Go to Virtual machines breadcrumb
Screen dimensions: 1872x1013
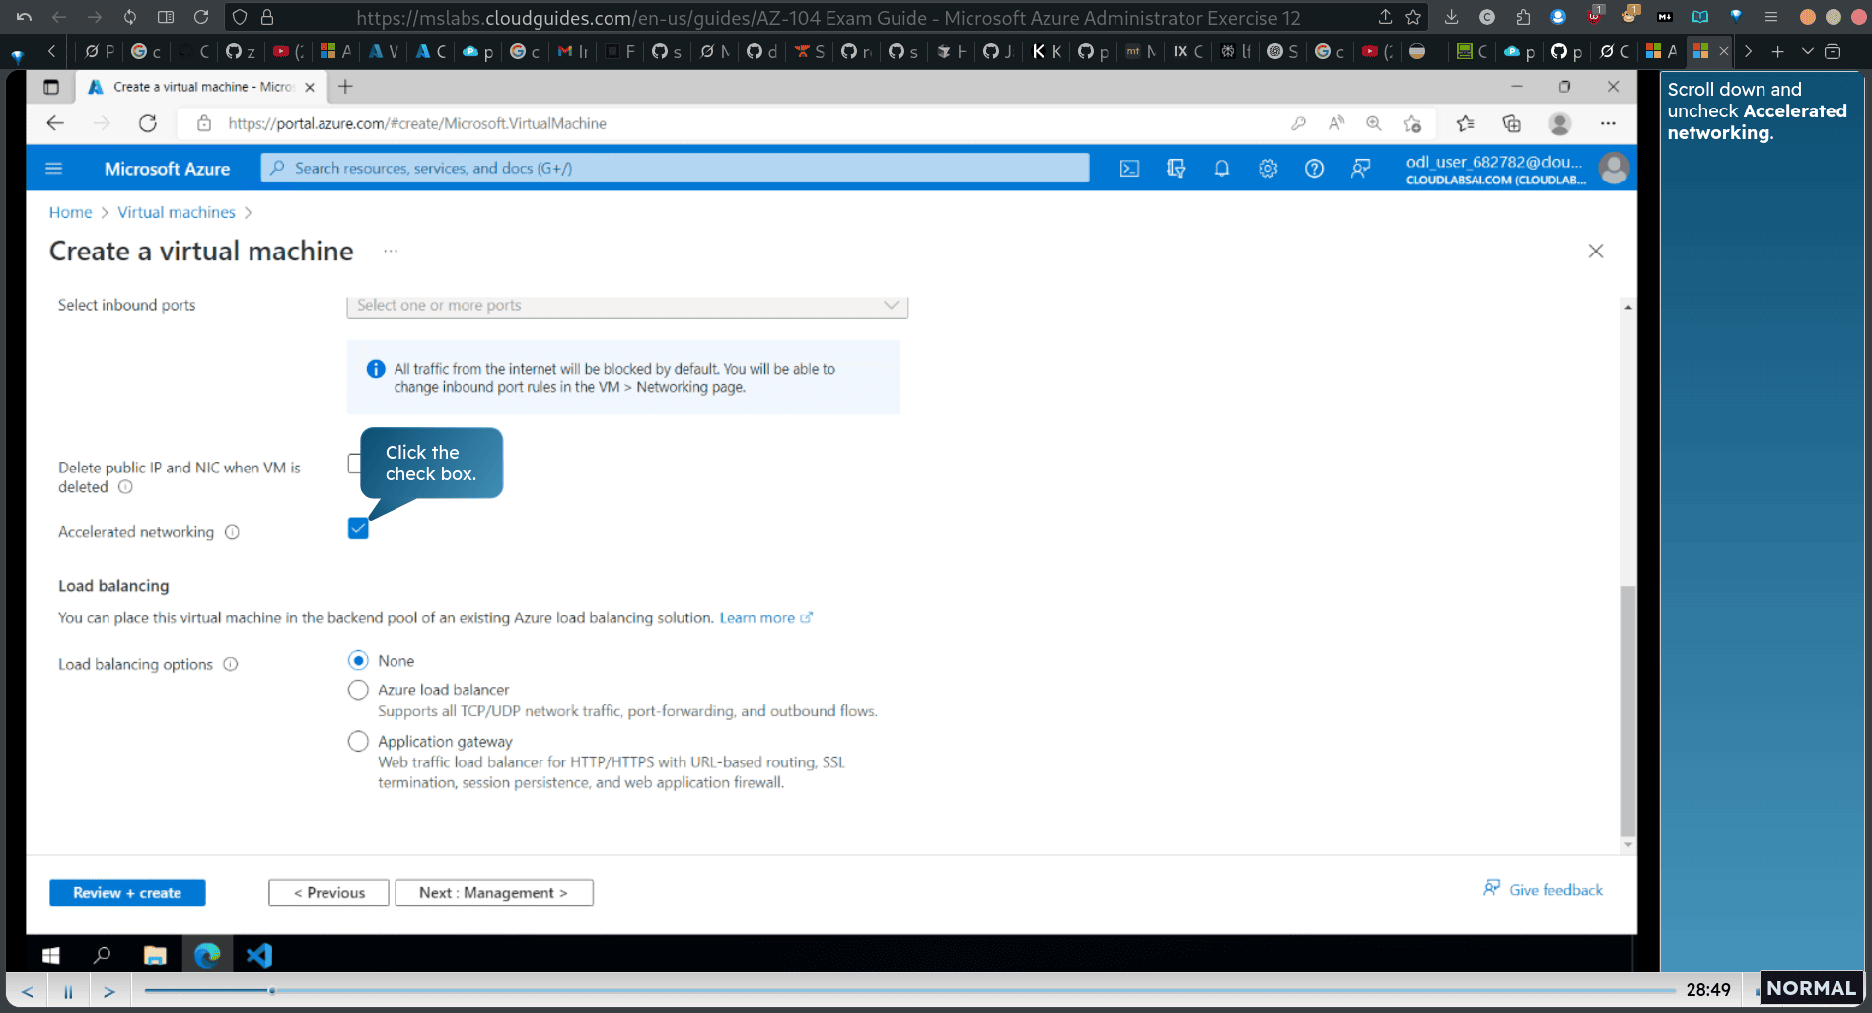pos(177,212)
